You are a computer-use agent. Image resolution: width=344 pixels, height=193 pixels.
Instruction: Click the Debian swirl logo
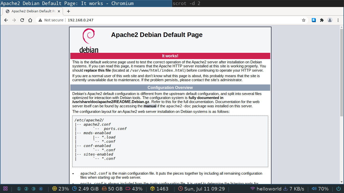pyautogui.click(x=89, y=40)
